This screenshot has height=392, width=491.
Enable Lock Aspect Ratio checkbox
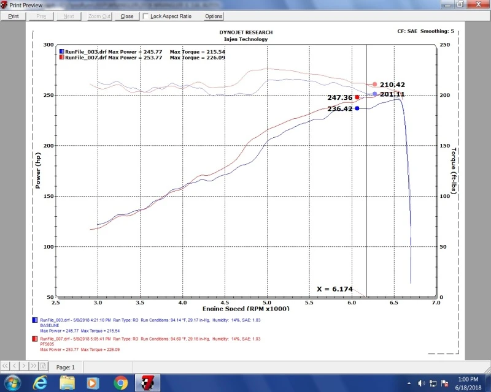point(145,17)
